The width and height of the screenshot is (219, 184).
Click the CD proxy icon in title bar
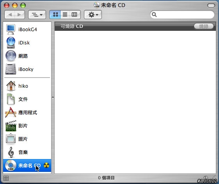pyautogui.click(x=97, y=5)
